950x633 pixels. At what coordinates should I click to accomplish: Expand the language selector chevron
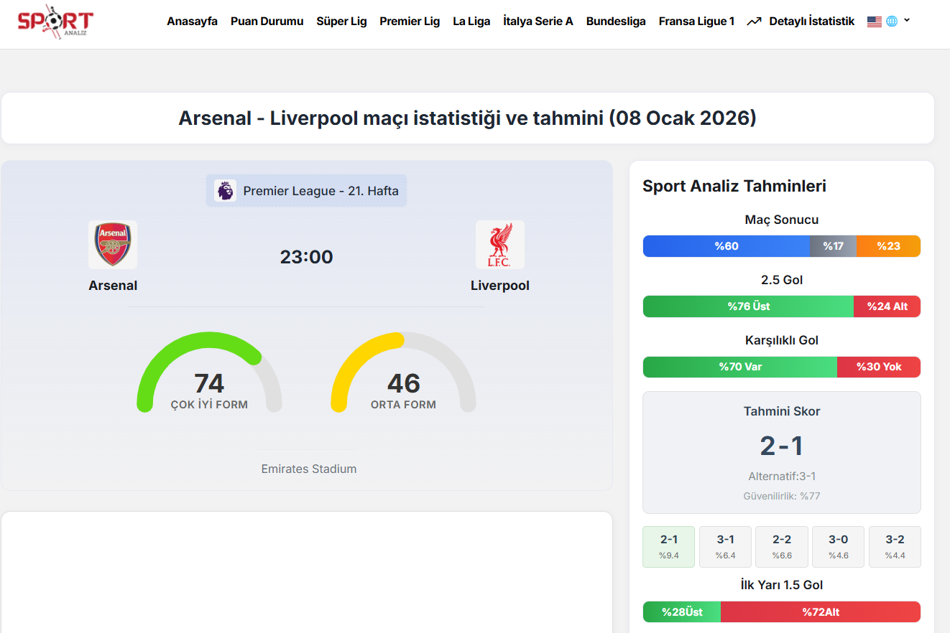tap(907, 20)
